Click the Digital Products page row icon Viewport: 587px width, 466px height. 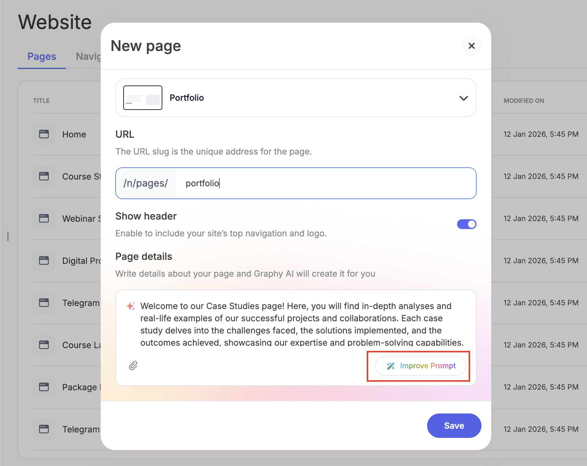44,260
